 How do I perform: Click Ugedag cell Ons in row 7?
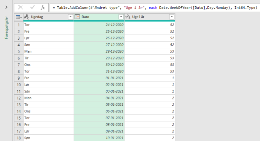click(x=49, y=65)
